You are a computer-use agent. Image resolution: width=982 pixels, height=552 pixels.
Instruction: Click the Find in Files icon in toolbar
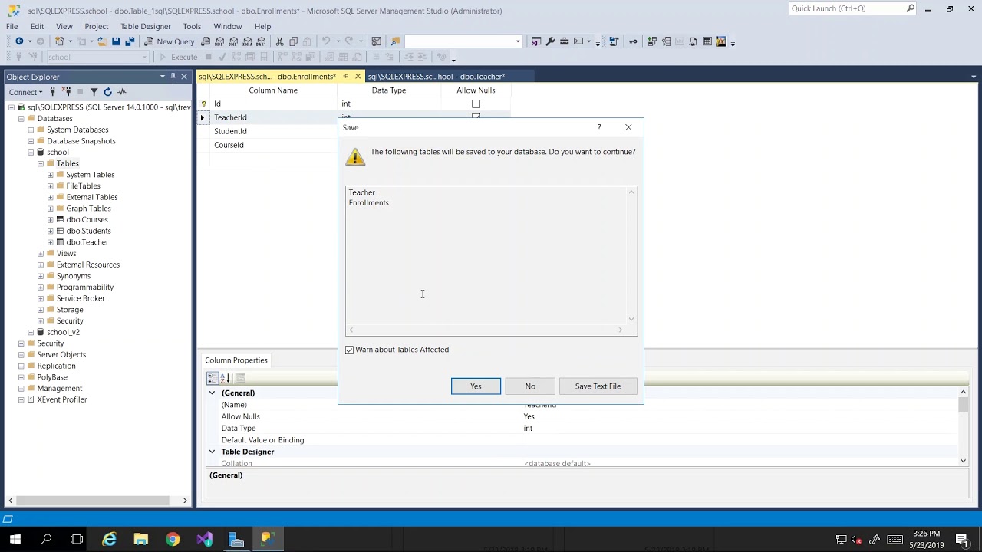pos(395,41)
